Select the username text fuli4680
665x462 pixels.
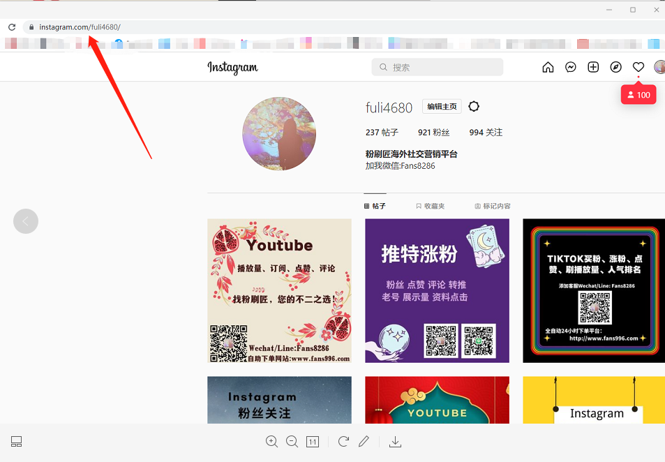click(389, 107)
